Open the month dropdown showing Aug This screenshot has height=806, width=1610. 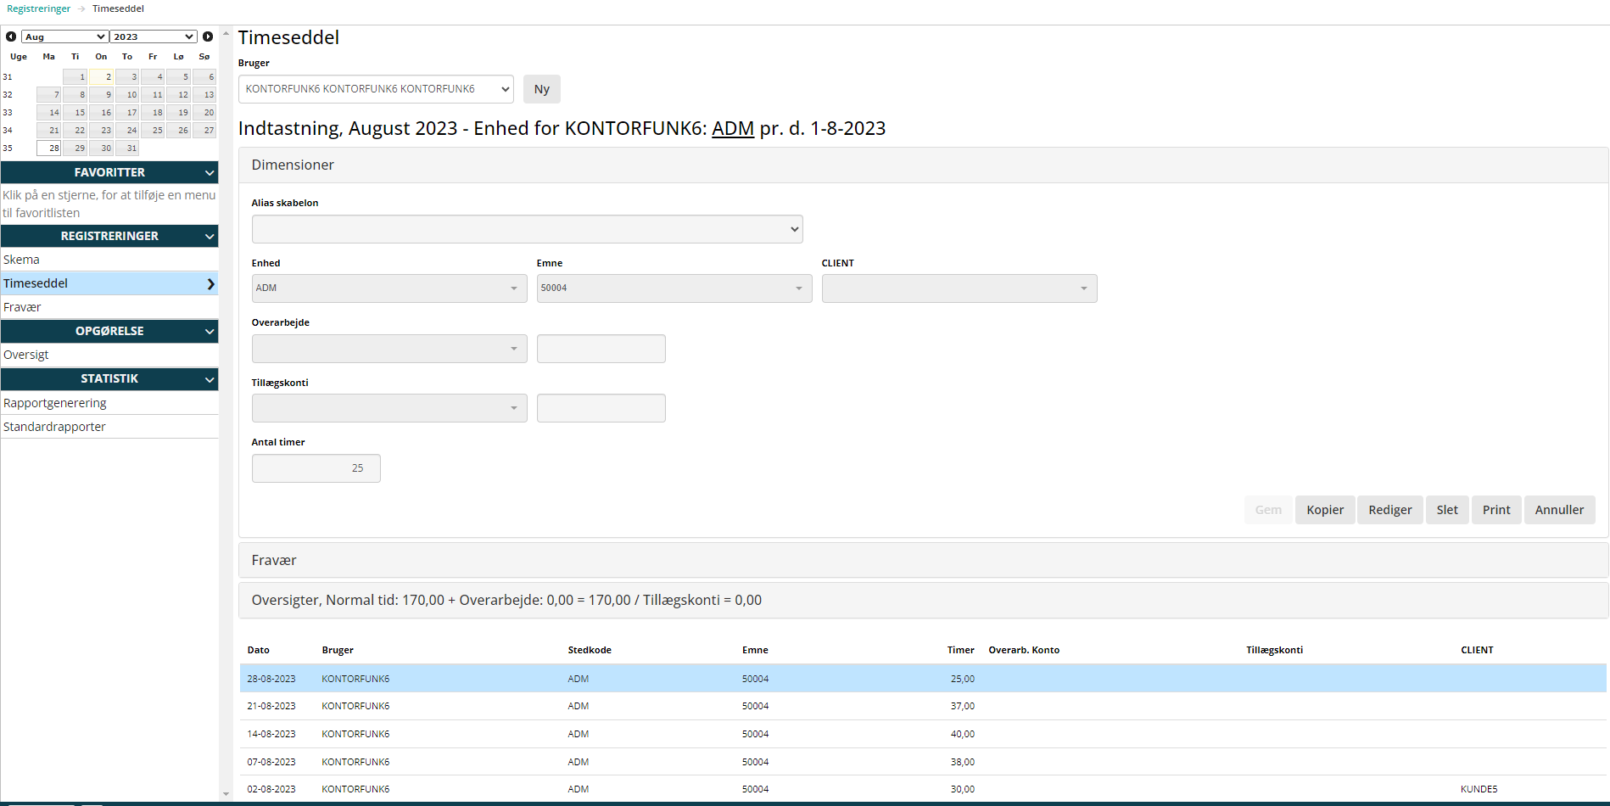[x=64, y=36]
